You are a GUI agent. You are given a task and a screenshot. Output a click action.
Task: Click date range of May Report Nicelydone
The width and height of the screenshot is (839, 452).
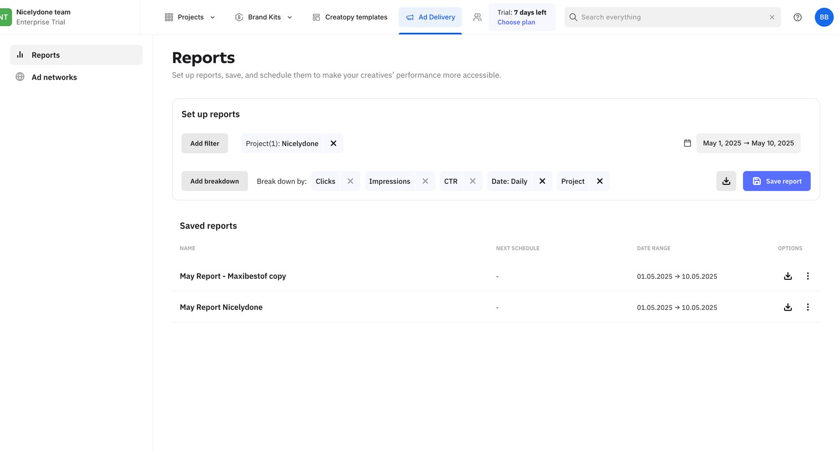point(677,307)
